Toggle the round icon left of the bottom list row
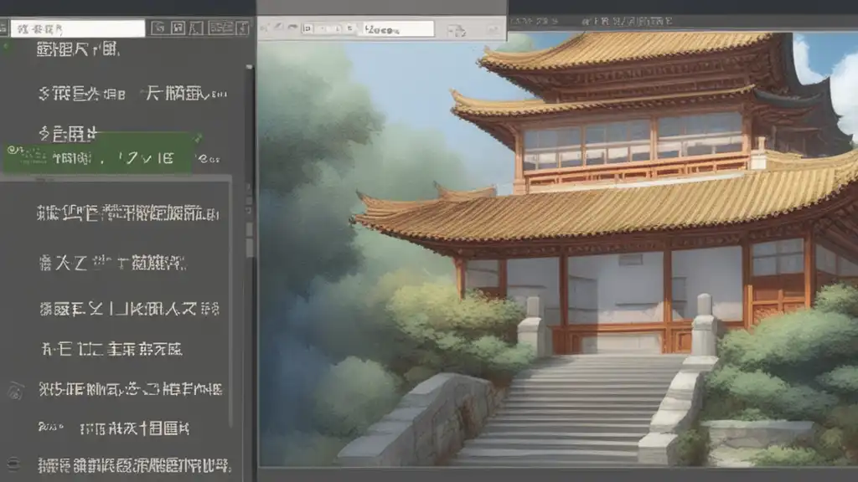 click(14, 464)
